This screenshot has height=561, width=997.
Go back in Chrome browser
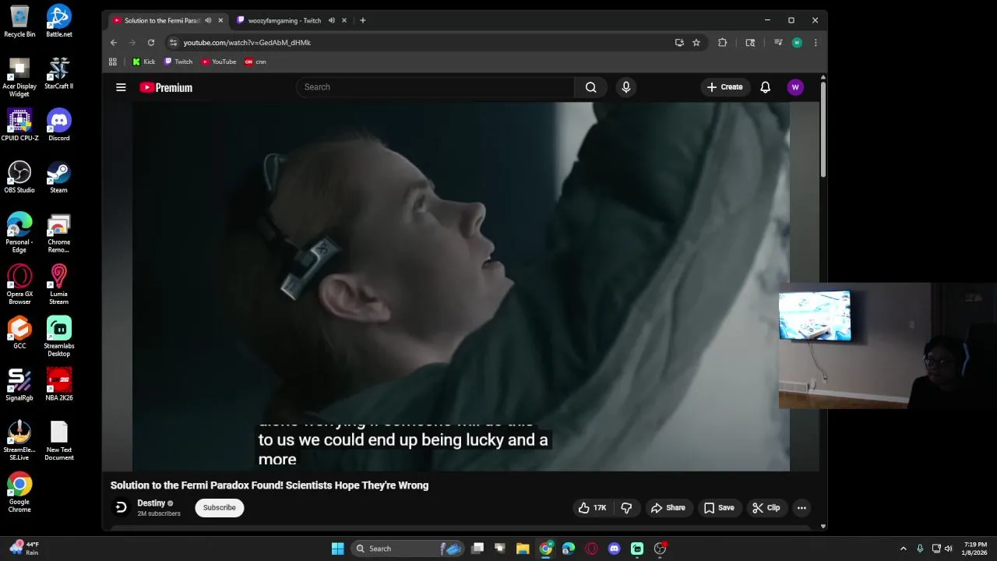[114, 43]
